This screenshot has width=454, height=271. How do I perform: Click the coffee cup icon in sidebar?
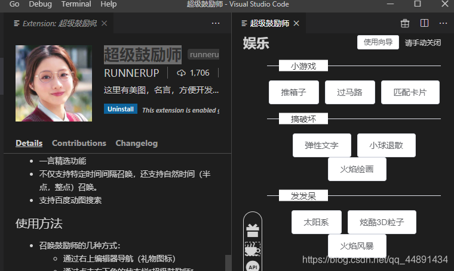253,249
